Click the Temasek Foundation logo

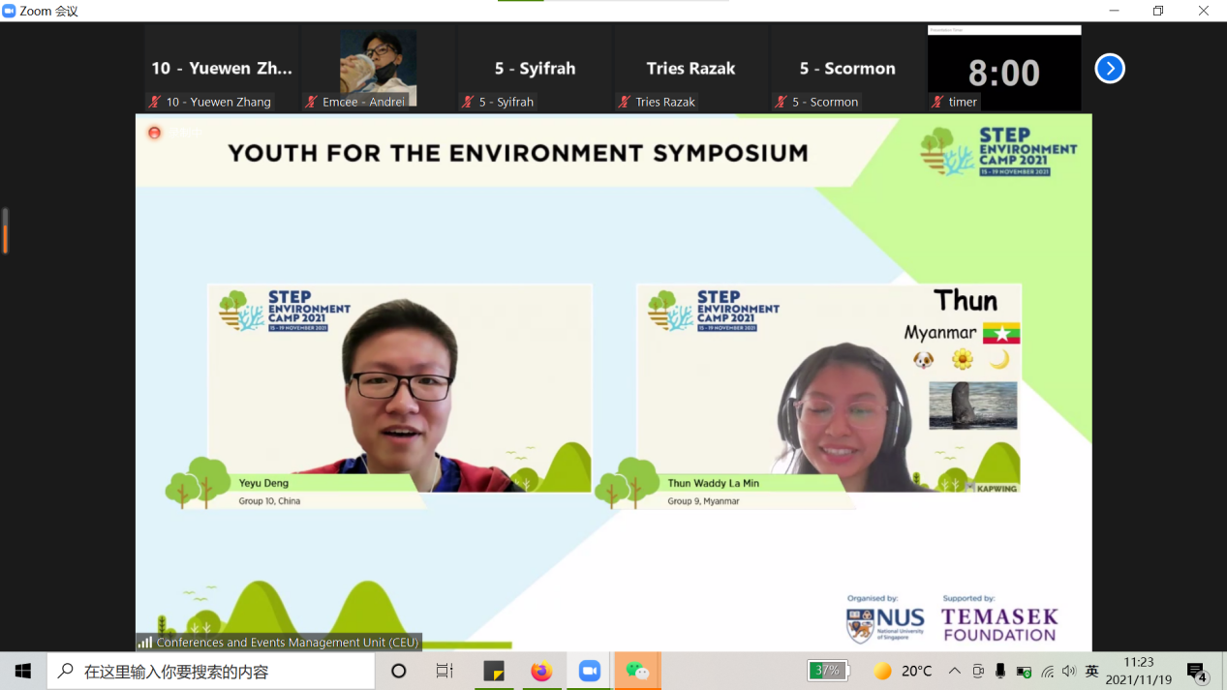coord(999,624)
